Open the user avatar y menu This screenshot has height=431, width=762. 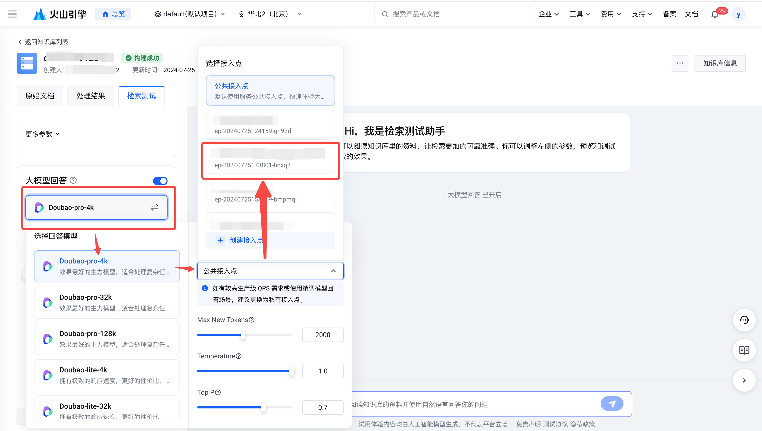pyautogui.click(x=738, y=14)
